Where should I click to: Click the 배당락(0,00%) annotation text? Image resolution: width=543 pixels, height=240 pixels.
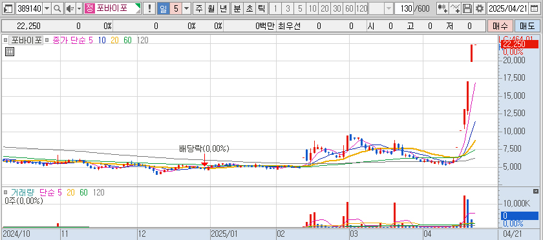click(x=204, y=148)
